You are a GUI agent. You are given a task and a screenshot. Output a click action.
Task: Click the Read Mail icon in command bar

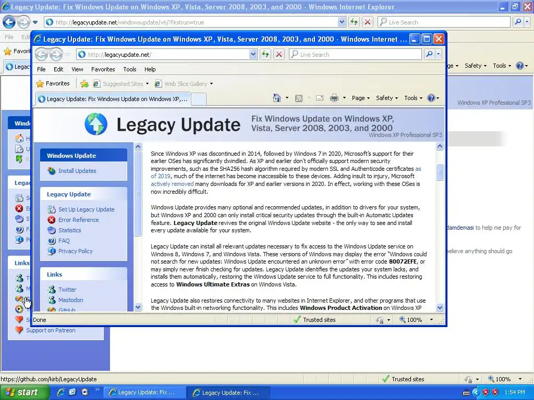320,98
